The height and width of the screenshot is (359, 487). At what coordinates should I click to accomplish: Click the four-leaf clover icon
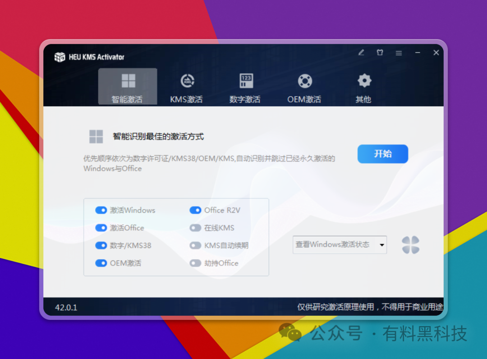point(411,245)
